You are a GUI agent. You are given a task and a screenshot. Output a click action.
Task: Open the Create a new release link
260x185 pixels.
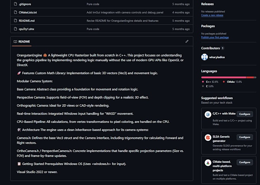tap(212, 15)
